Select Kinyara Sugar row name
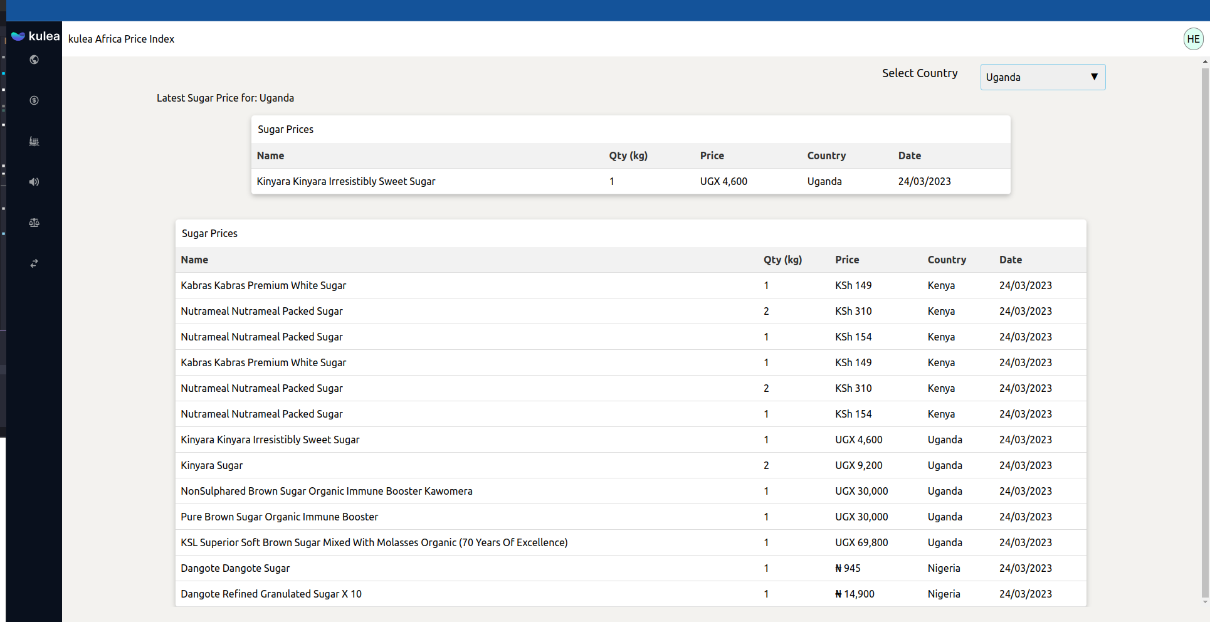 (211, 465)
